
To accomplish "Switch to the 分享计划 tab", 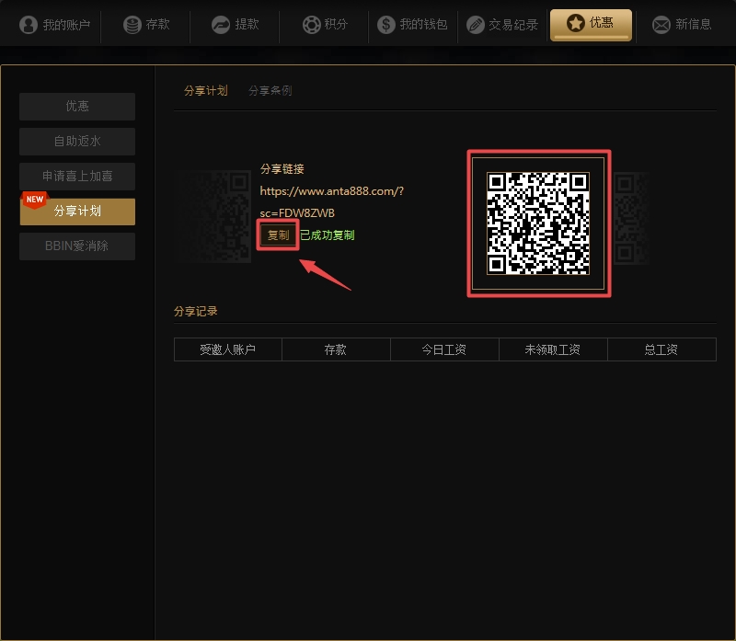I will point(205,90).
